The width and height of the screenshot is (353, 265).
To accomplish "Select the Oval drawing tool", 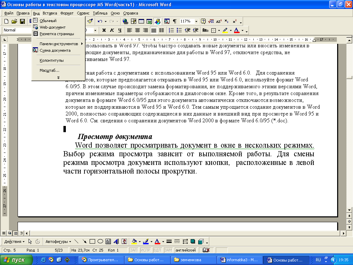I will pyautogui.click(x=100, y=242).
